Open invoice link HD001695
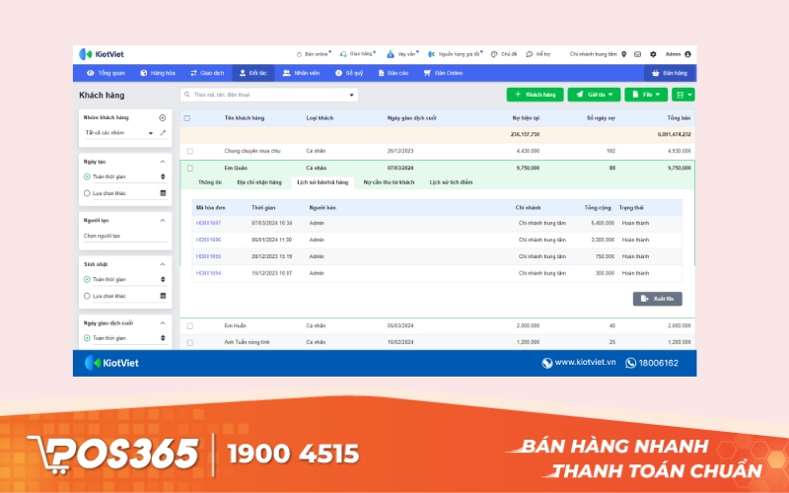The width and height of the screenshot is (789, 493). [x=208, y=256]
